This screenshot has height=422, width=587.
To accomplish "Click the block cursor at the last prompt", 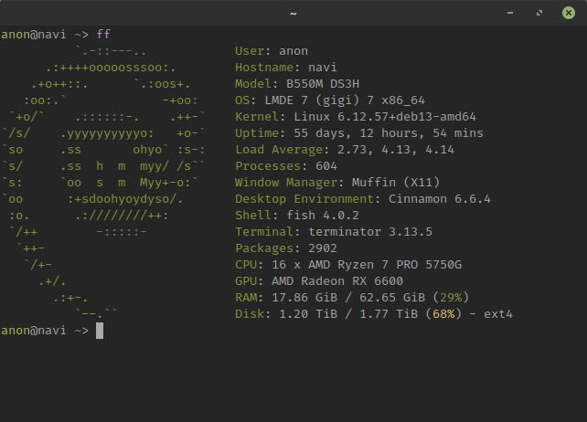I will 100,331.
